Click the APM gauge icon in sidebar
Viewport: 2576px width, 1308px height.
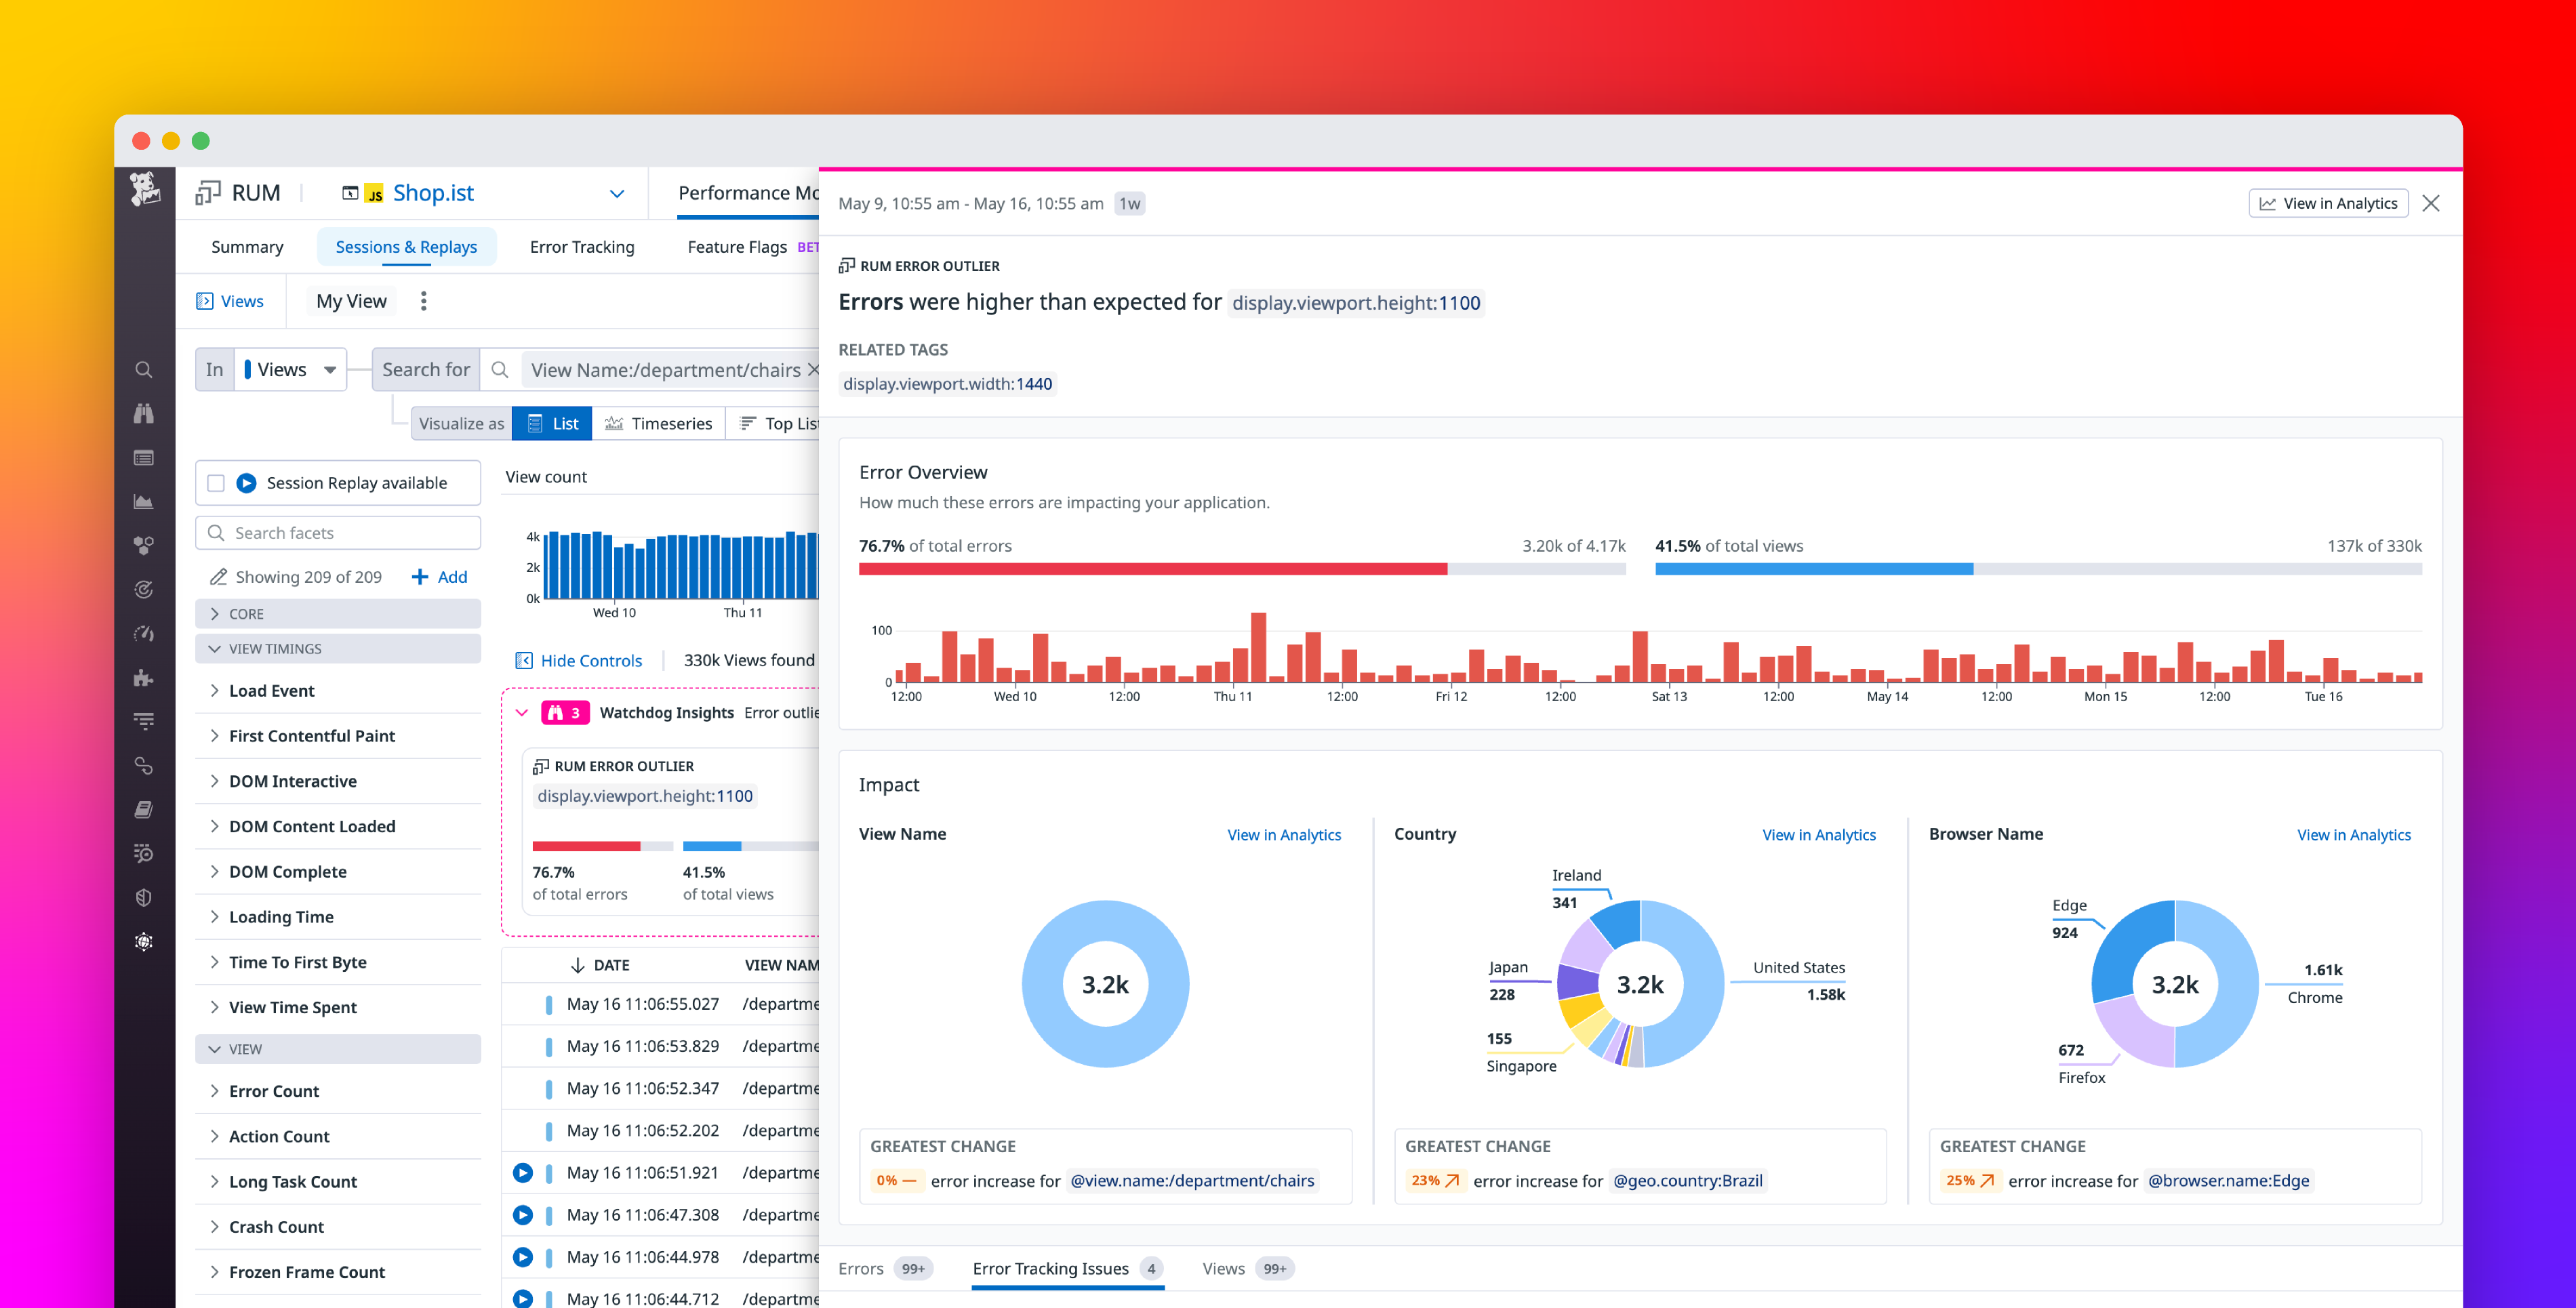[144, 633]
